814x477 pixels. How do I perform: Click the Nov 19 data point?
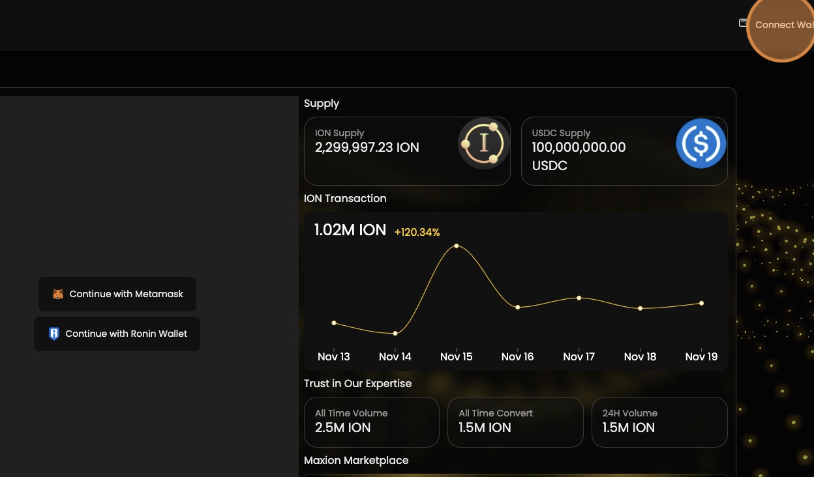pos(701,303)
